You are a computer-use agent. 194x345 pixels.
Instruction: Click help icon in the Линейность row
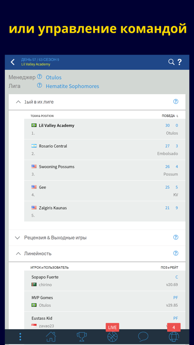[x=176, y=253]
